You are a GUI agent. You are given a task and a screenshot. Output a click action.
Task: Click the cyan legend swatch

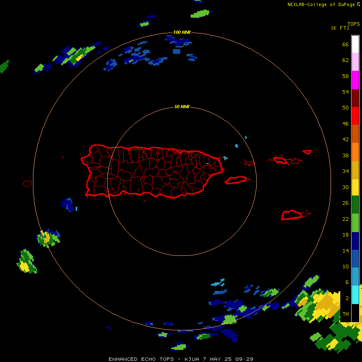[x=355, y=295]
